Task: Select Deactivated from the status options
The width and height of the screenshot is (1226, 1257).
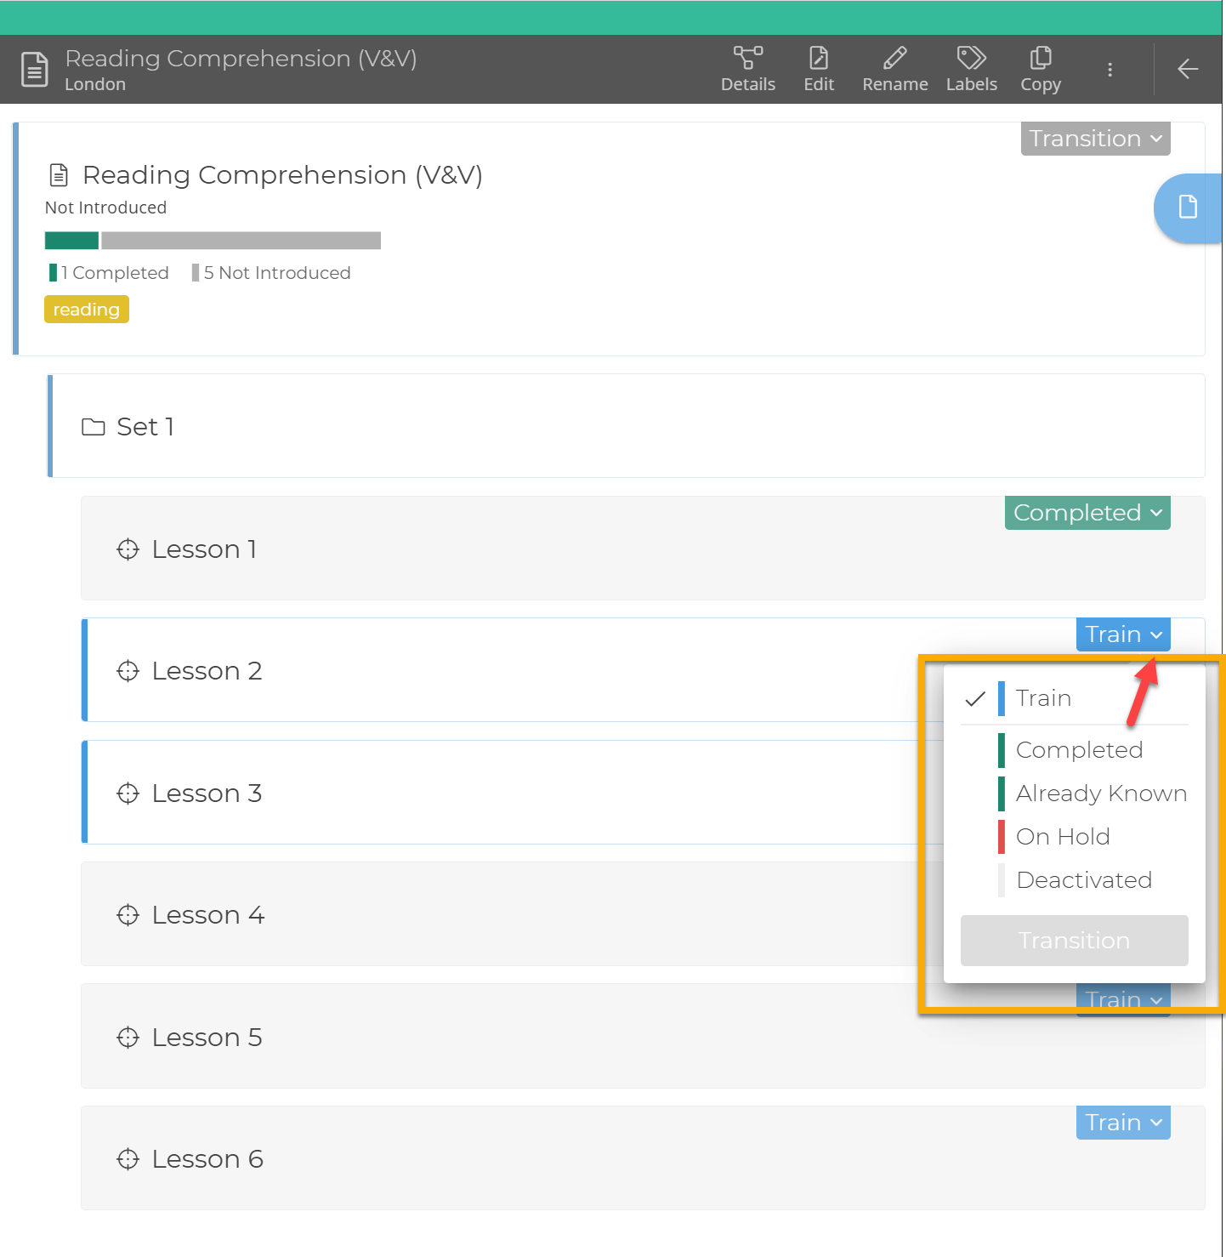Action: tap(1084, 880)
